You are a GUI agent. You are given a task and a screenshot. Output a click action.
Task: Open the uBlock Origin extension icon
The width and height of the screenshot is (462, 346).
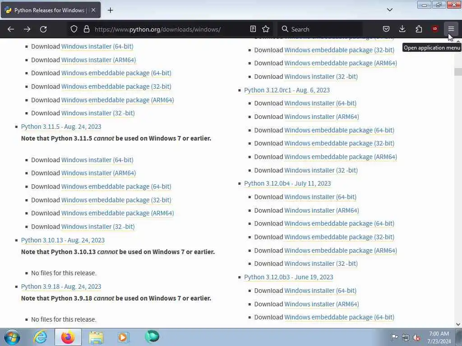435,29
